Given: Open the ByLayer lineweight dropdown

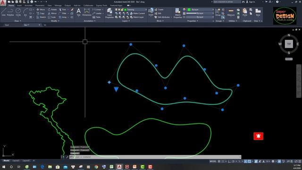Looking at the screenshot, I should [200, 13].
